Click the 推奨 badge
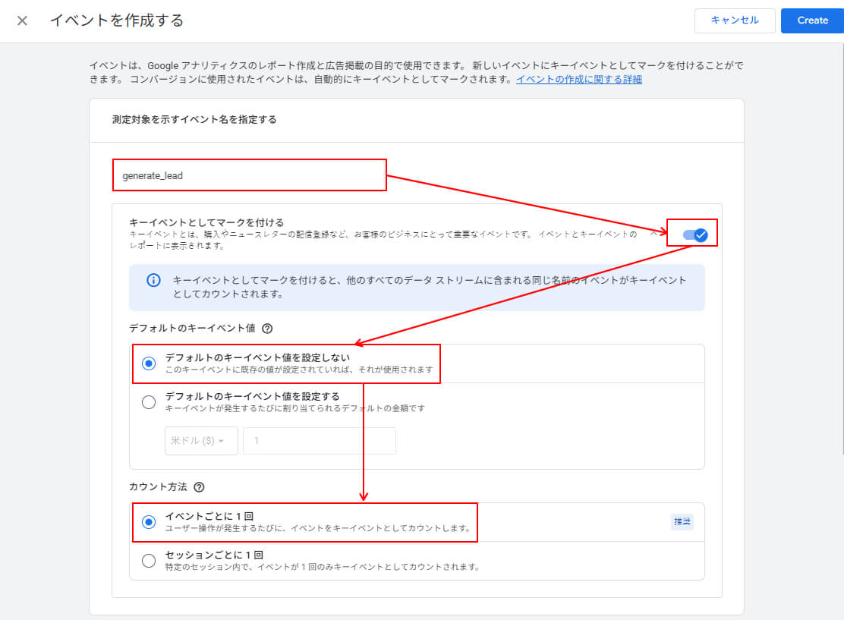844x620 pixels. pyautogui.click(x=682, y=522)
